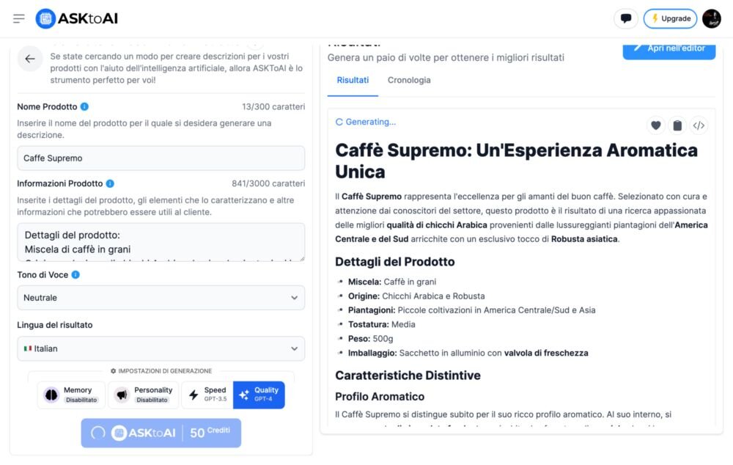Switch to the Cronologia tab

tap(409, 80)
